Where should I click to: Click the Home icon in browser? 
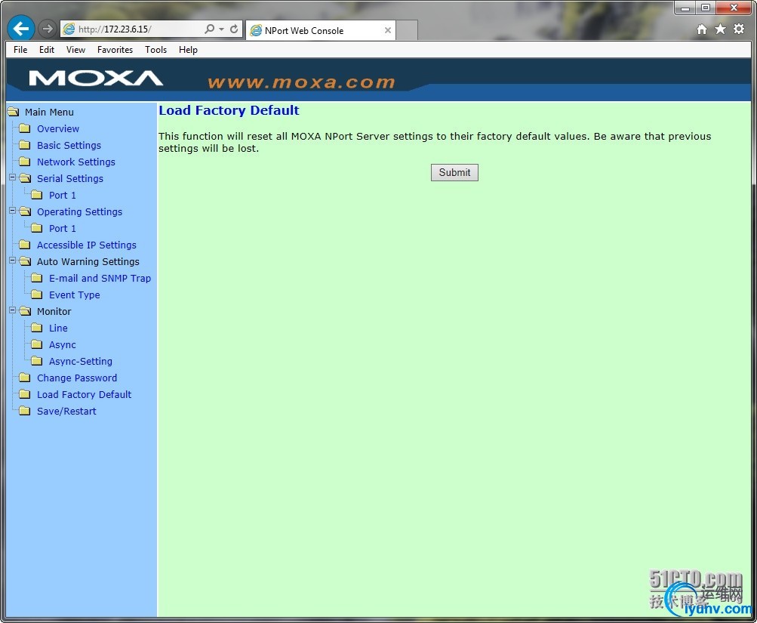click(x=702, y=29)
